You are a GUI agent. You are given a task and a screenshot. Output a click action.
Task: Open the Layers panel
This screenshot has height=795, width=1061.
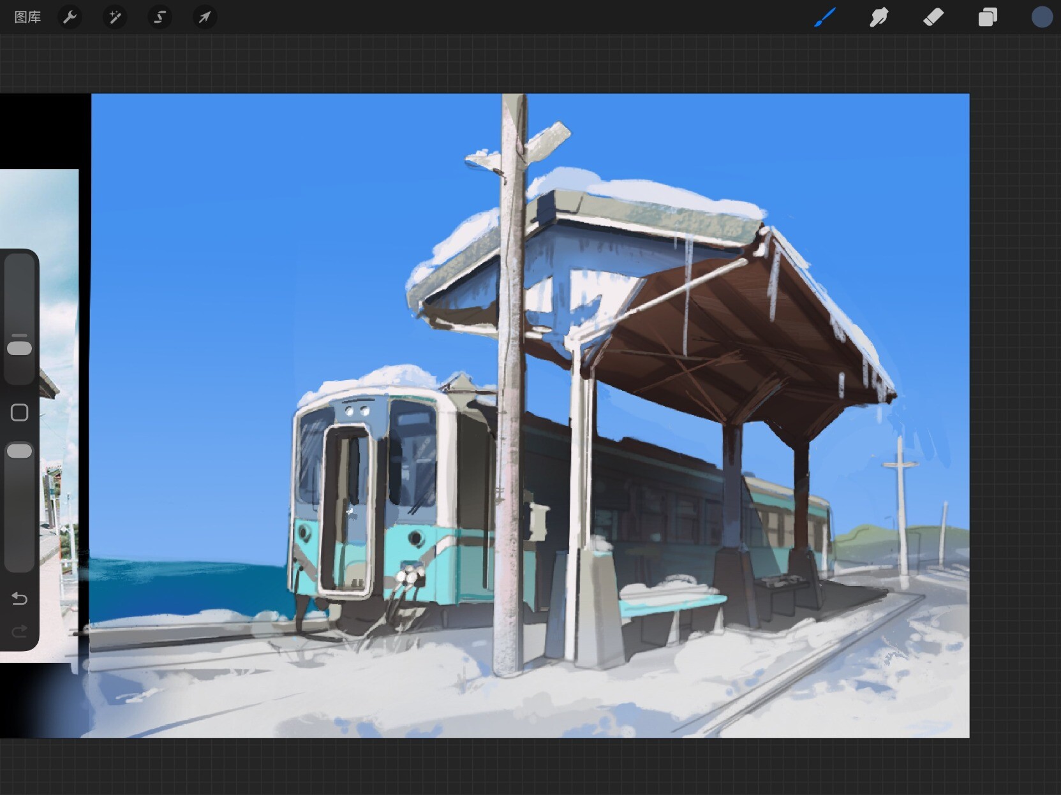(x=988, y=17)
